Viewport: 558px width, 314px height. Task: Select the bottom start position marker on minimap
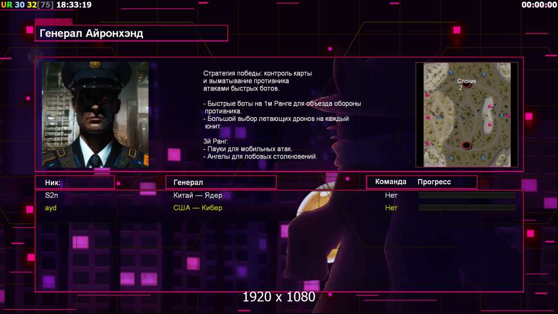pyautogui.click(x=466, y=145)
